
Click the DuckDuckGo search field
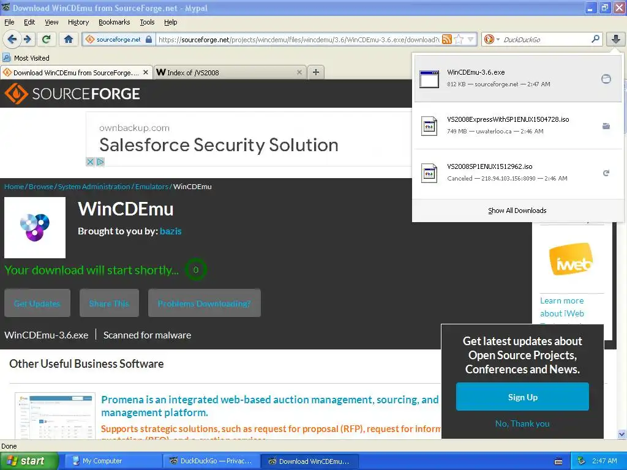[x=546, y=39]
